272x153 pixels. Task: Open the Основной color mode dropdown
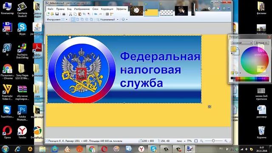[x=241, y=42]
